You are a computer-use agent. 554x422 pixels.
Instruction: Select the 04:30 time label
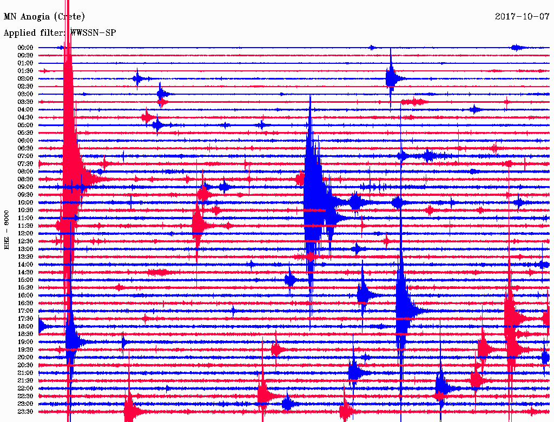(25, 117)
